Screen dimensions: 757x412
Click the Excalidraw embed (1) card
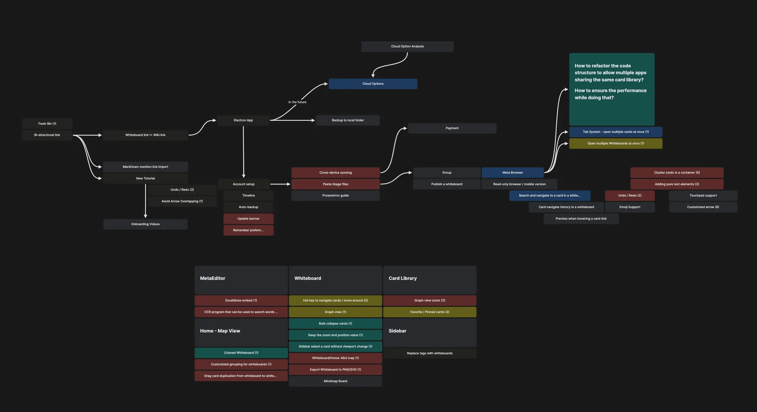click(x=241, y=300)
